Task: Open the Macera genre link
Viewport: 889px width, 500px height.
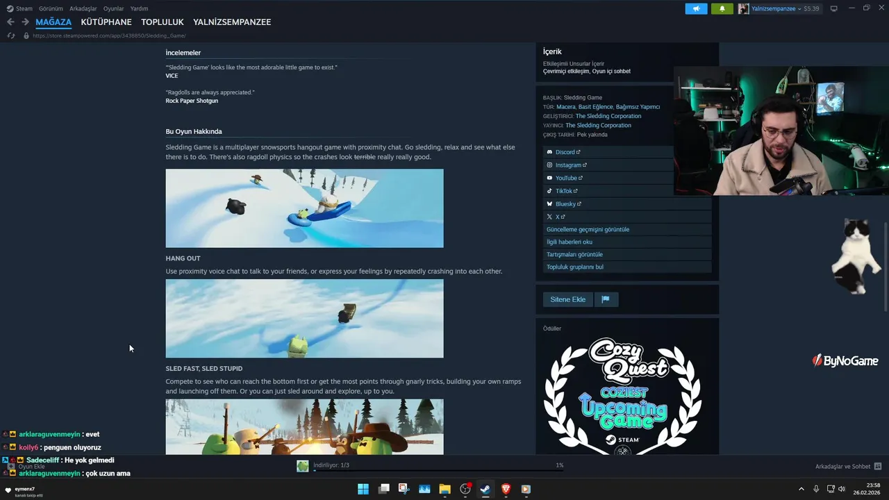Action: click(x=565, y=107)
